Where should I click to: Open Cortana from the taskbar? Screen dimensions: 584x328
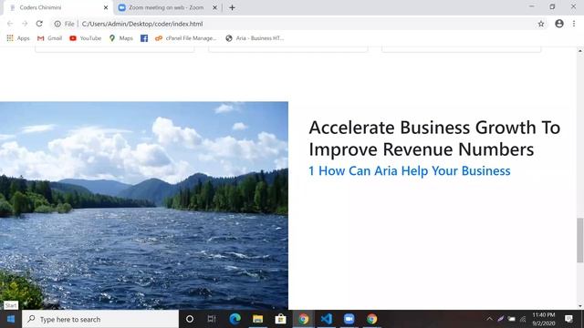(190, 319)
